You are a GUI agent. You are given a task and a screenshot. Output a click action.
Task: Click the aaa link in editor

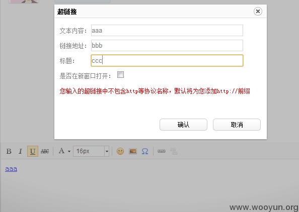11,169
